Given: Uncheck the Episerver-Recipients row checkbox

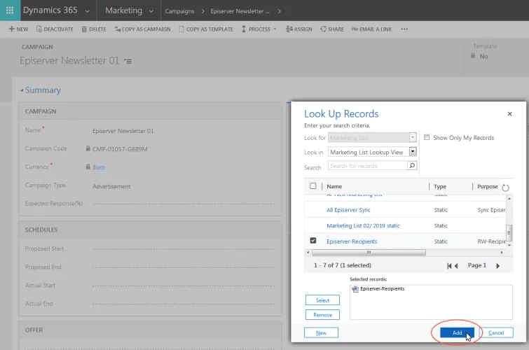Looking at the screenshot, I should (313, 240).
